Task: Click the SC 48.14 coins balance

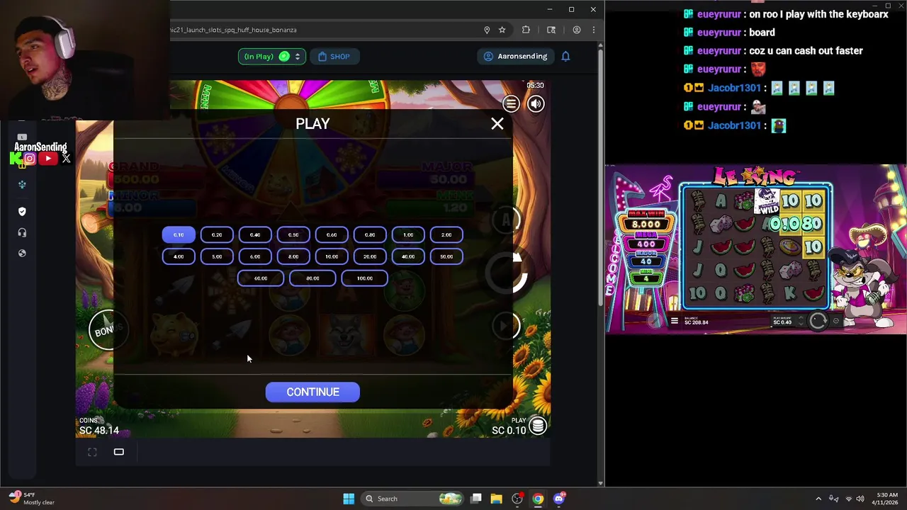Action: click(x=99, y=430)
